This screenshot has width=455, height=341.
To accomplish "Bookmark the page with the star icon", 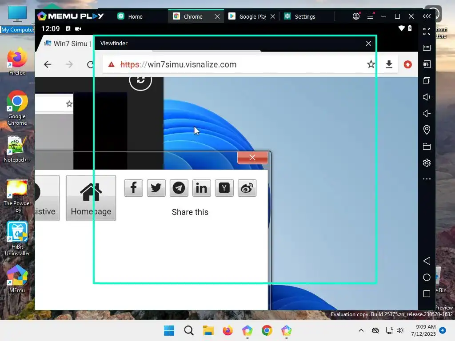I will (x=371, y=64).
